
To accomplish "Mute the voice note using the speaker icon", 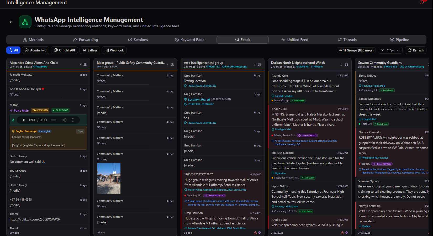I will click(x=65, y=120).
